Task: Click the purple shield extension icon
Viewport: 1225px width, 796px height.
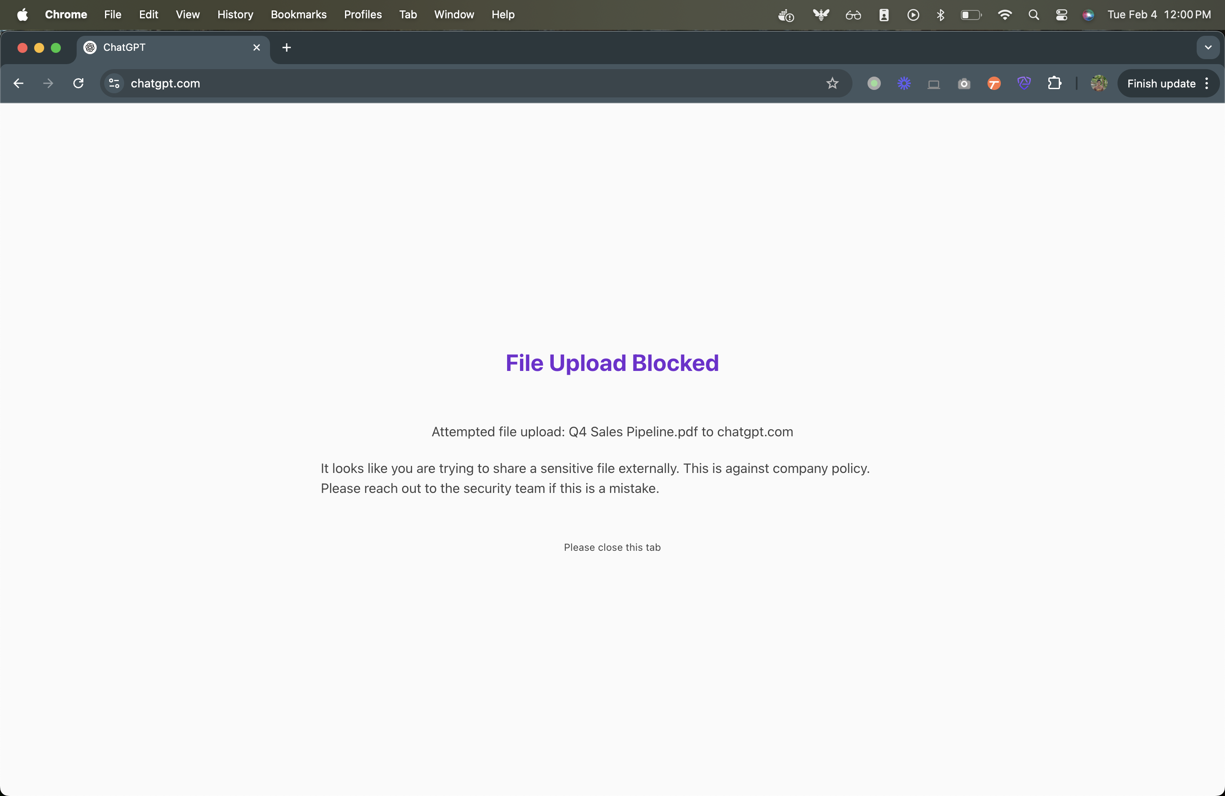Action: [1024, 83]
